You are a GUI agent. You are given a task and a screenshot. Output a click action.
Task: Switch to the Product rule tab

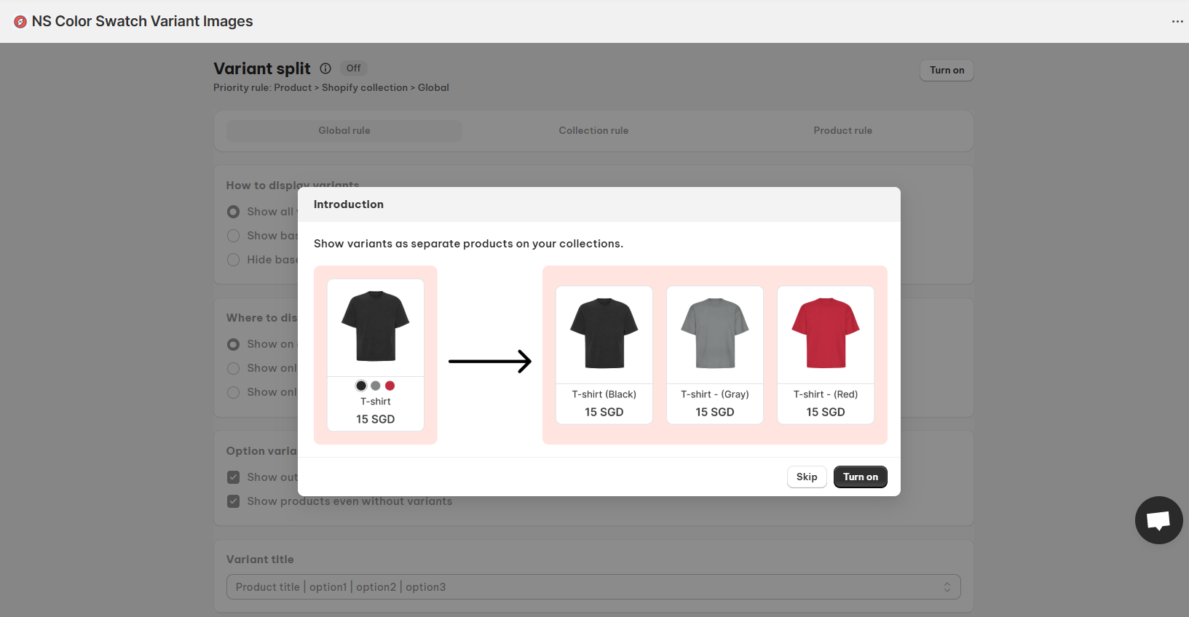click(x=842, y=131)
